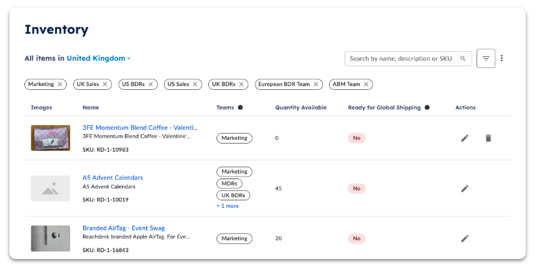Screen dimensions: 536x269
Task: Delete 3FE Momentum Blend Coffee item
Action: click(x=488, y=138)
